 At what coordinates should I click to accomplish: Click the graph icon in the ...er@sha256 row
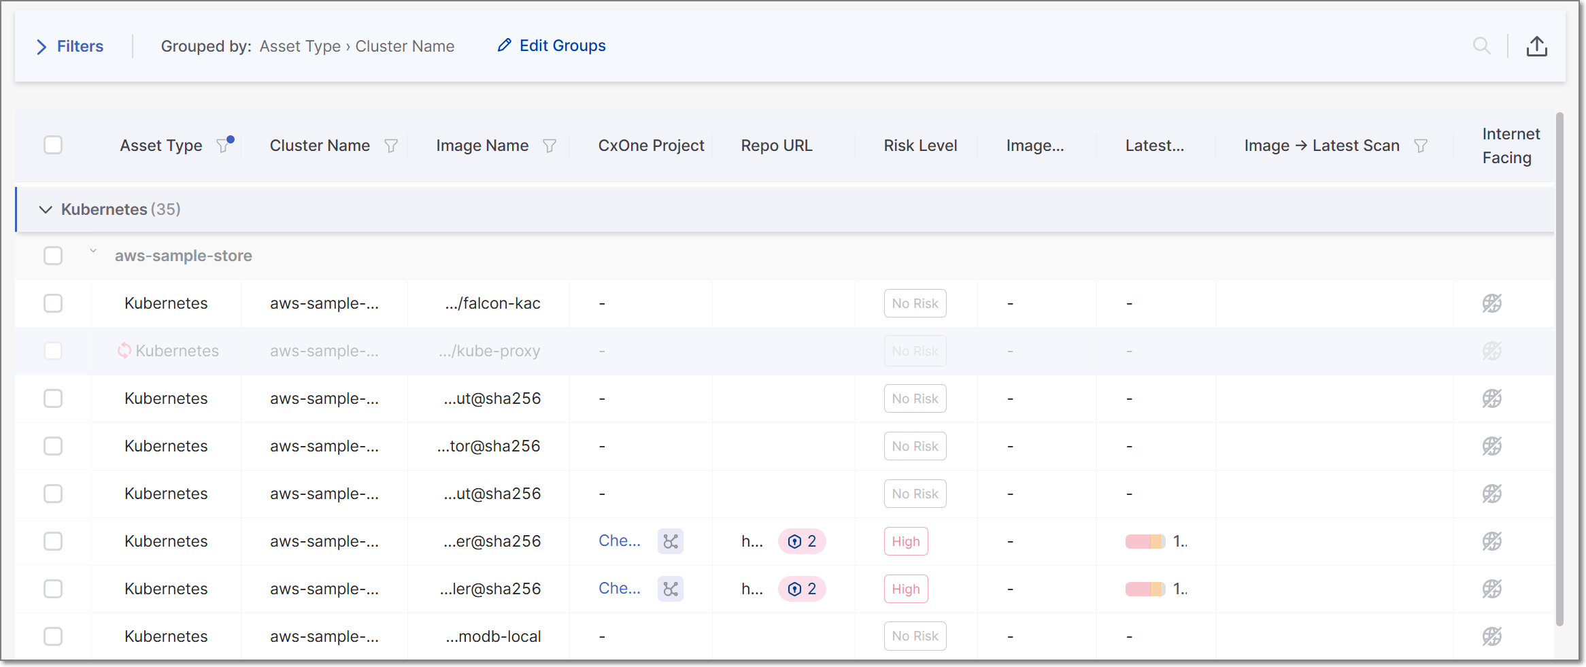click(x=671, y=542)
